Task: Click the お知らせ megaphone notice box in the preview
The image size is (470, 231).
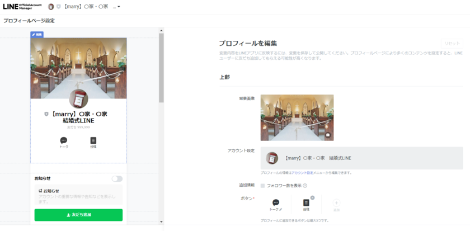Action: pos(78,195)
